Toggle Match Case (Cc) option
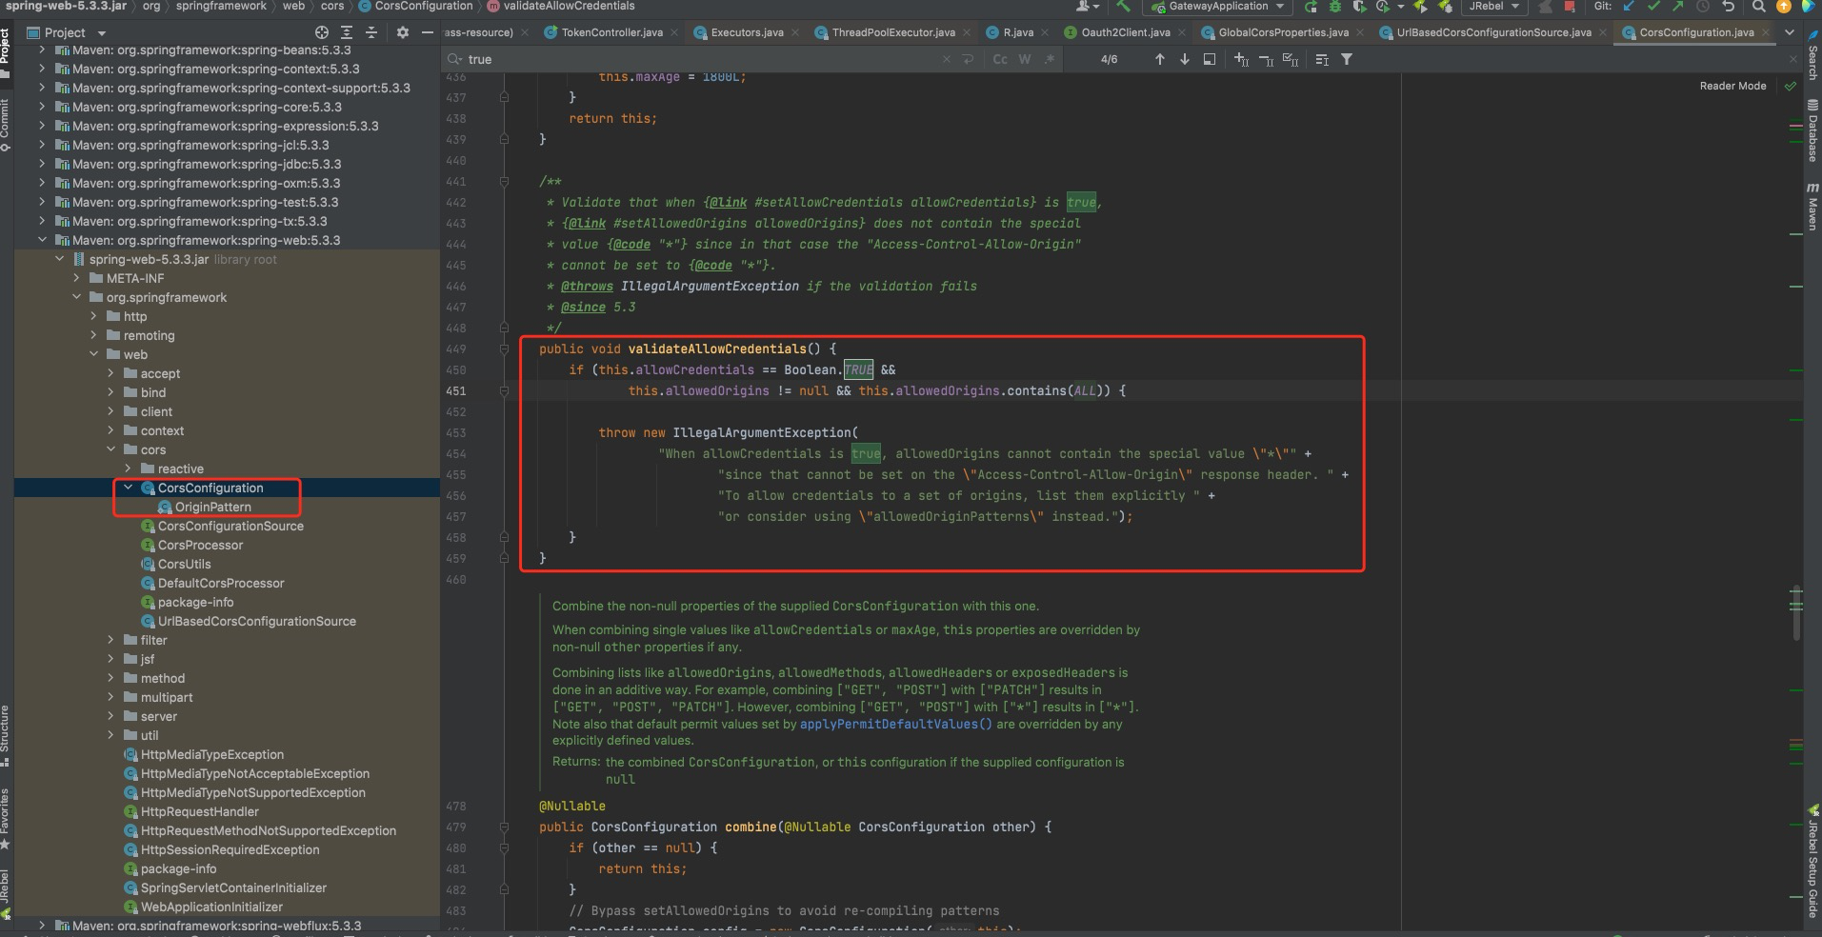The image size is (1822, 937). point(1000,59)
